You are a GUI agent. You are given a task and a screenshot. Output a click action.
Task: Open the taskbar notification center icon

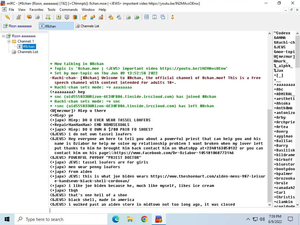pyautogui.click(x=290, y=219)
